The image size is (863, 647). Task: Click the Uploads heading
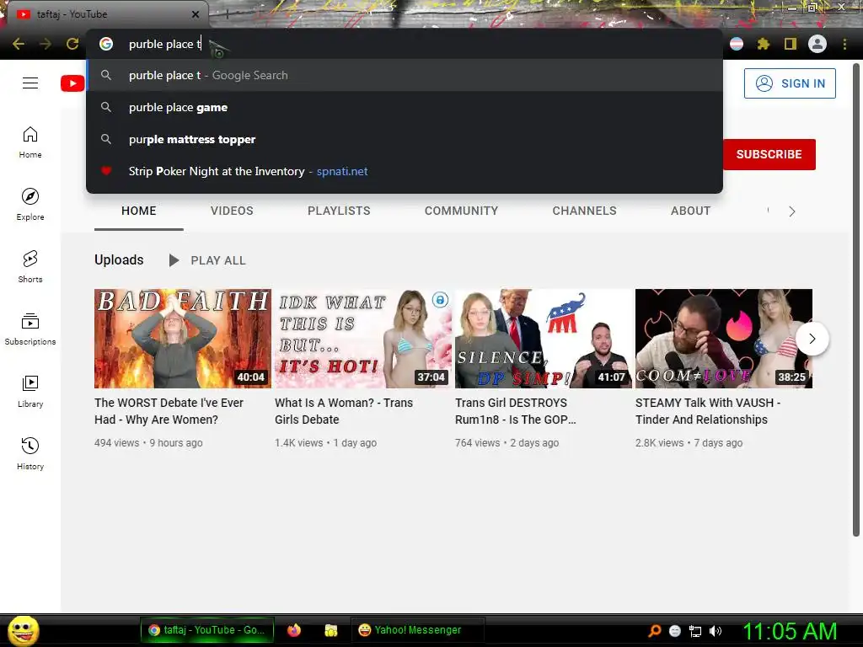(119, 259)
